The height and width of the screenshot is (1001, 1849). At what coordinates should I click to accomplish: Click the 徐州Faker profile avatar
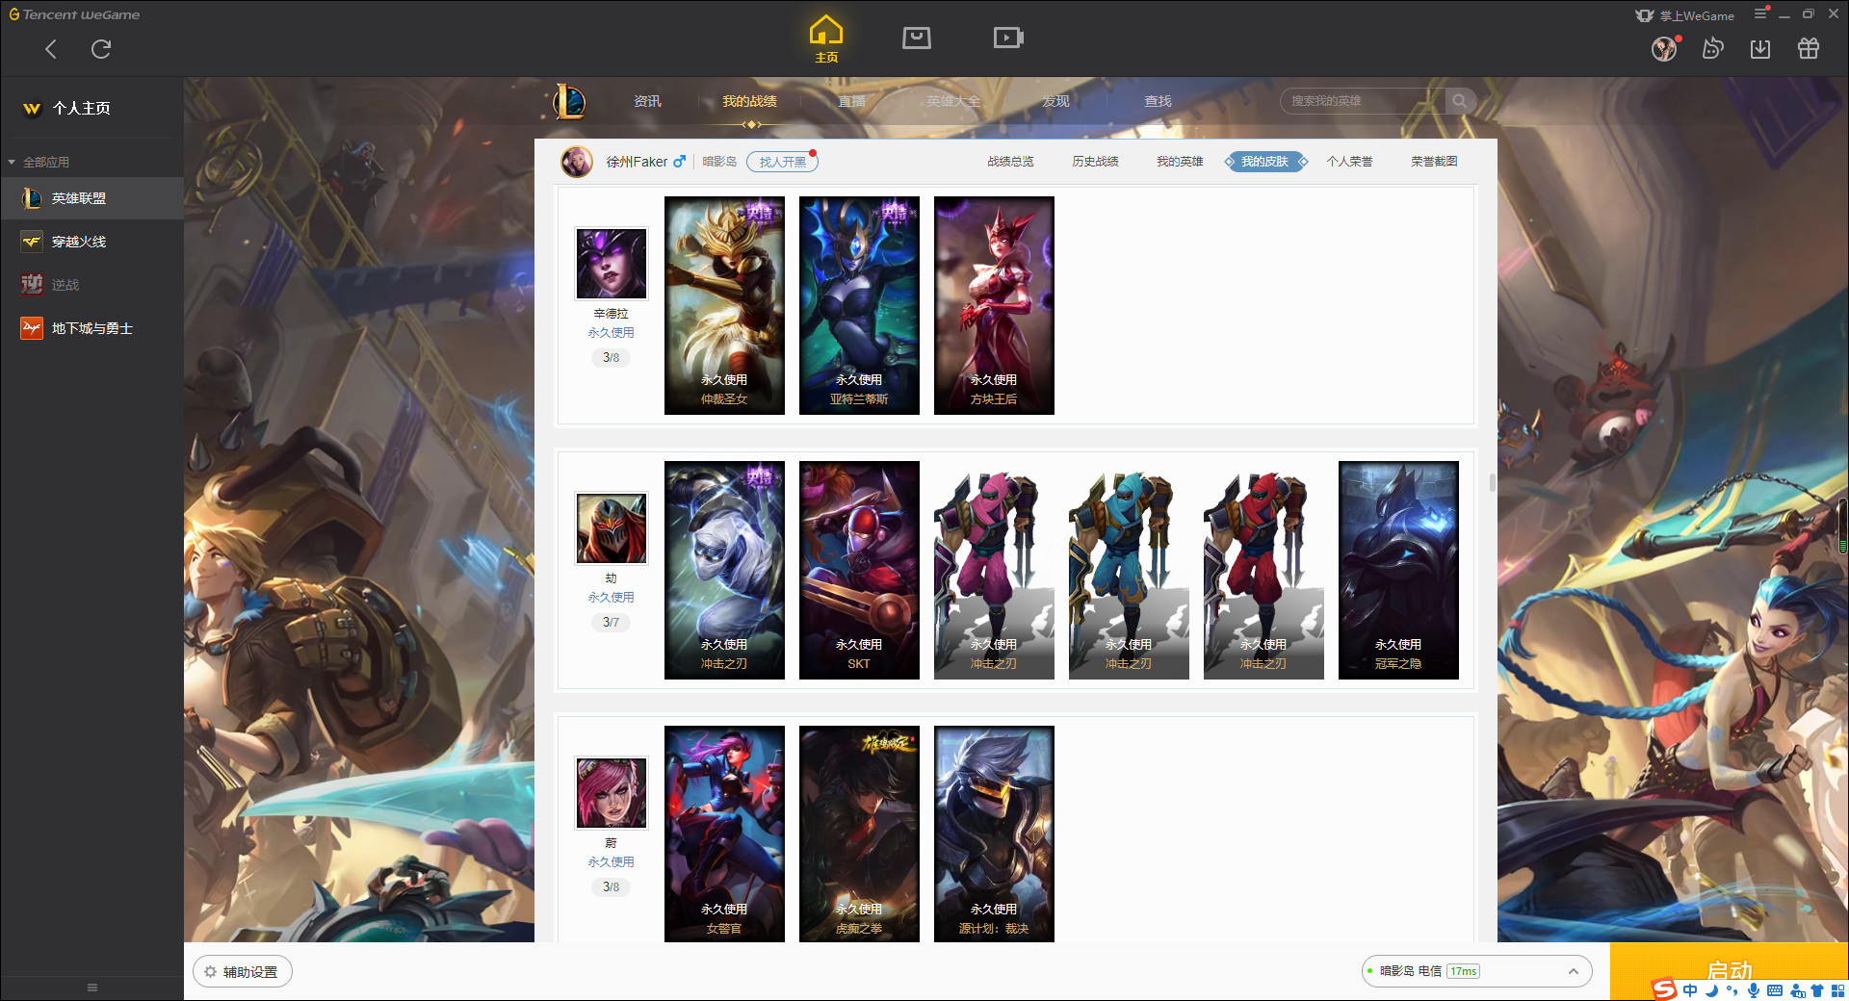coord(577,162)
